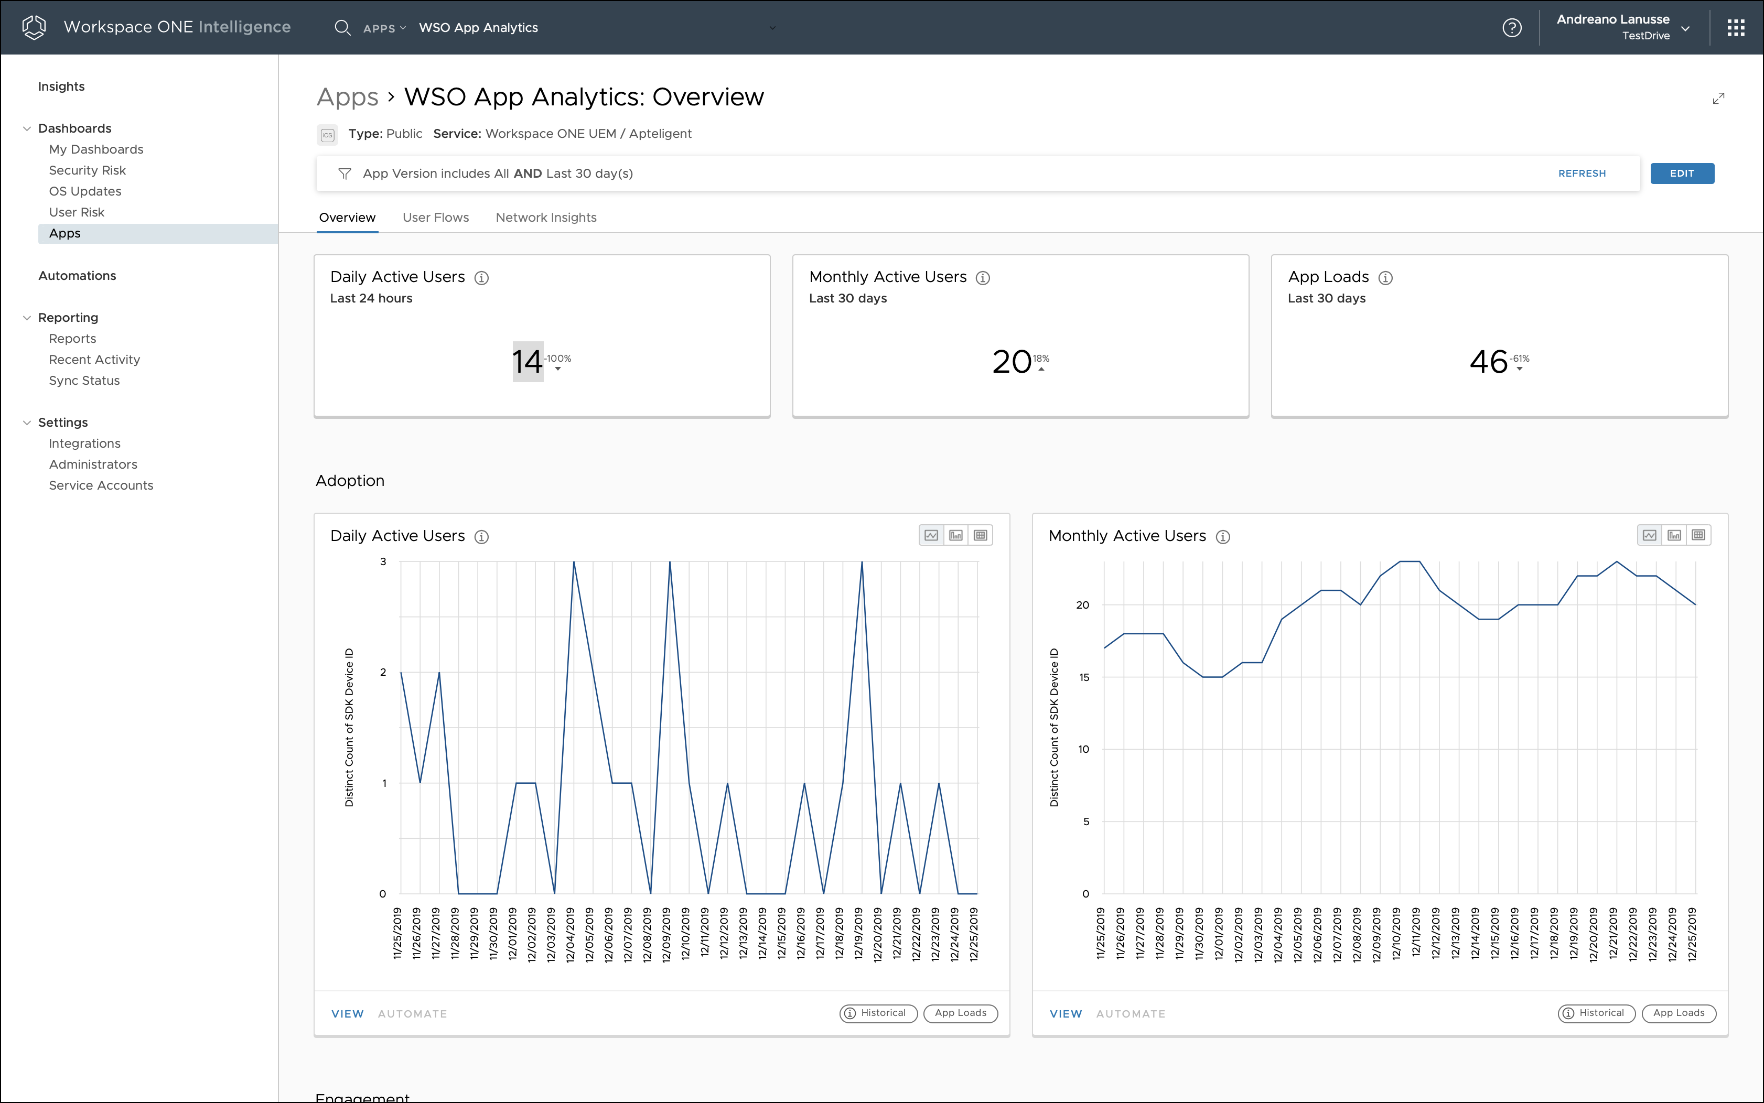Image resolution: width=1764 pixels, height=1103 pixels.
Task: Open the APPS category dropdown in header
Action: [384, 28]
